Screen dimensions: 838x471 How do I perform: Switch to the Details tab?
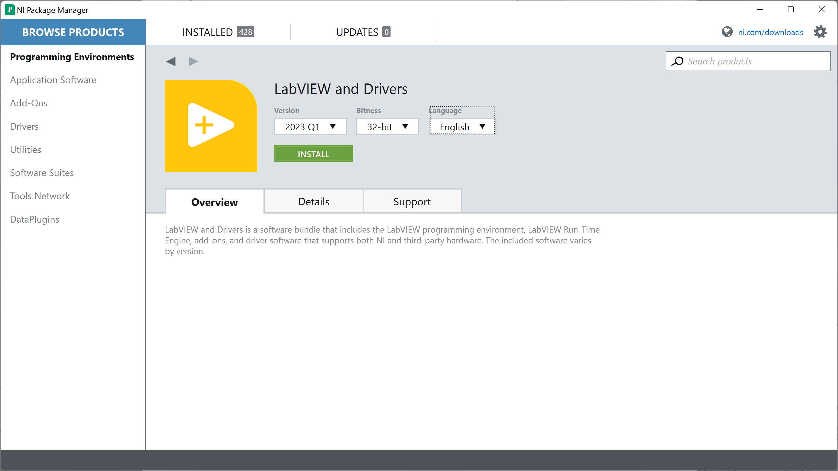pyautogui.click(x=313, y=202)
